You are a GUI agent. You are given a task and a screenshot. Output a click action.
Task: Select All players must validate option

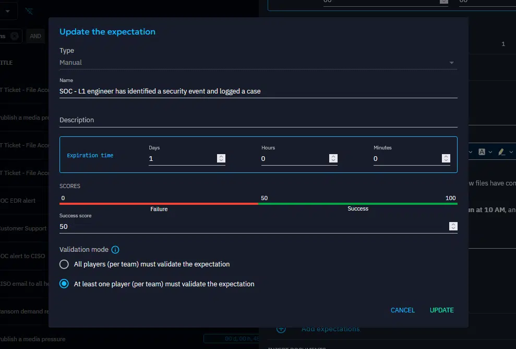tap(64, 264)
